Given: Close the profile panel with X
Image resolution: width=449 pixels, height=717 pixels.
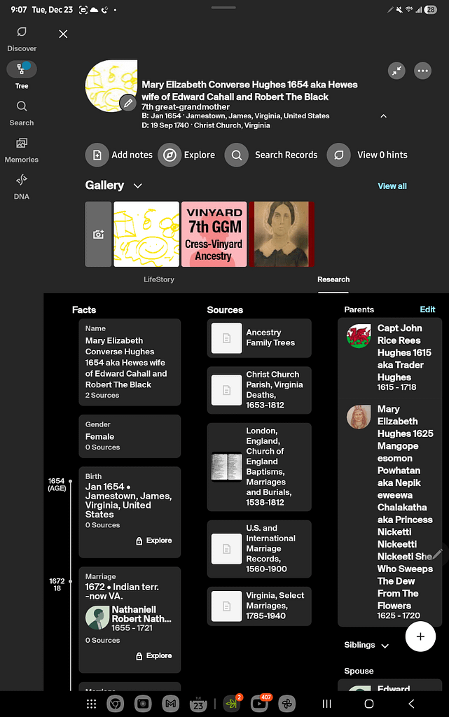Looking at the screenshot, I should coord(63,34).
